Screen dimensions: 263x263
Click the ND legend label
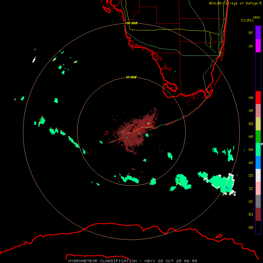tap(251, 228)
